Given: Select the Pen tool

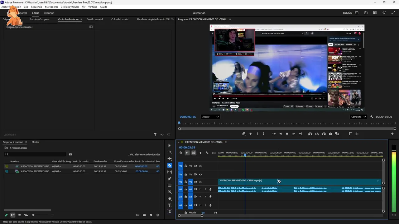Looking at the screenshot, I should click(x=170, y=179).
